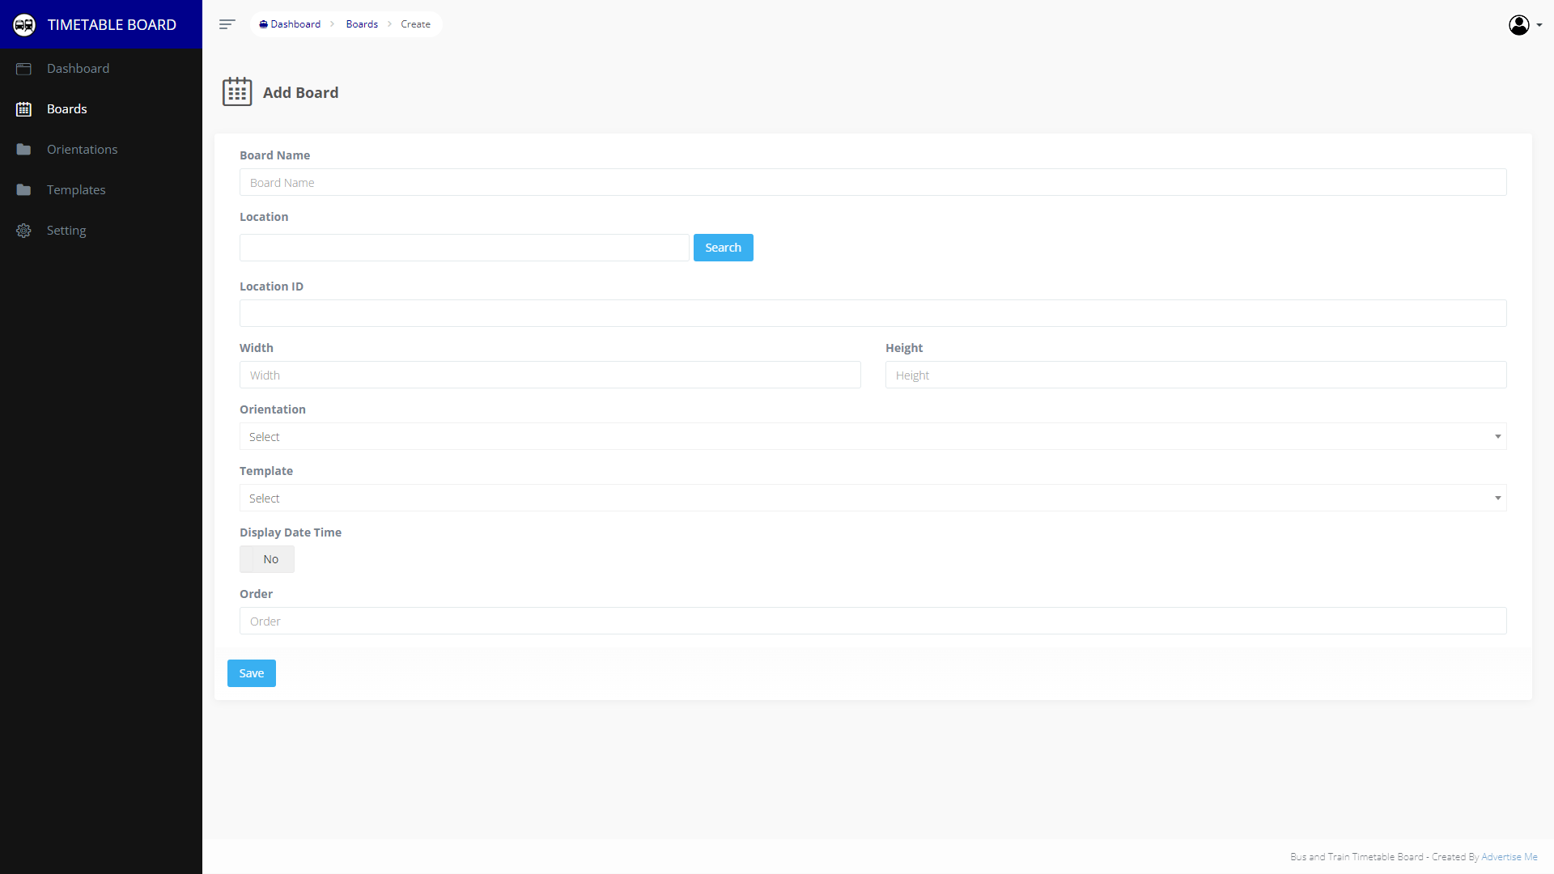
Task: Click the Setting gear icon
Action: (x=23, y=231)
